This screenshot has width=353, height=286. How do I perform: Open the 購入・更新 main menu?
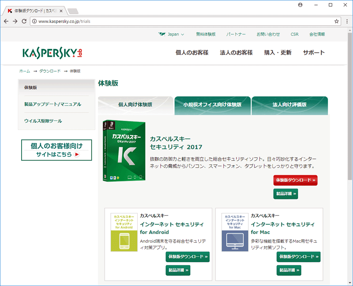(278, 53)
